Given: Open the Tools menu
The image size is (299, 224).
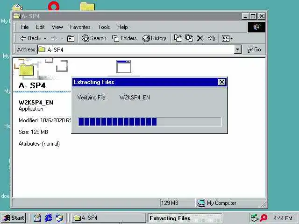Looking at the screenshot, I should 104,27.
